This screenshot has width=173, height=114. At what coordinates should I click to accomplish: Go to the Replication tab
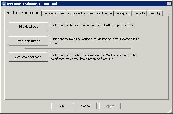pos(104,13)
